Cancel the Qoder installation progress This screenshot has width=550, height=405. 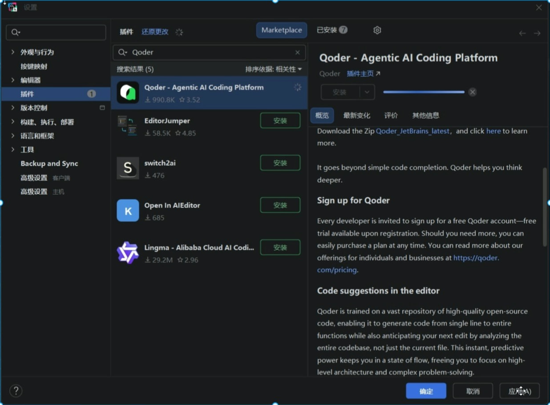473,92
